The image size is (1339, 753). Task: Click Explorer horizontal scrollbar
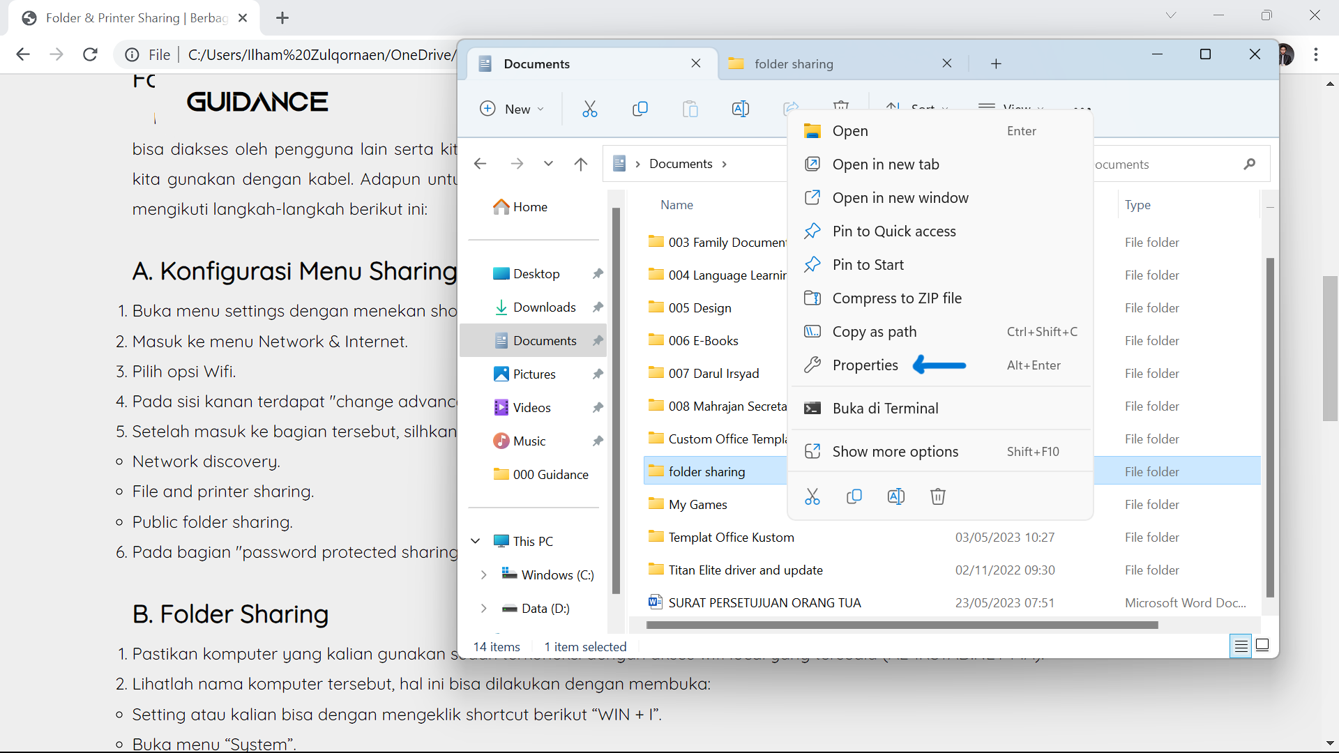click(x=902, y=625)
